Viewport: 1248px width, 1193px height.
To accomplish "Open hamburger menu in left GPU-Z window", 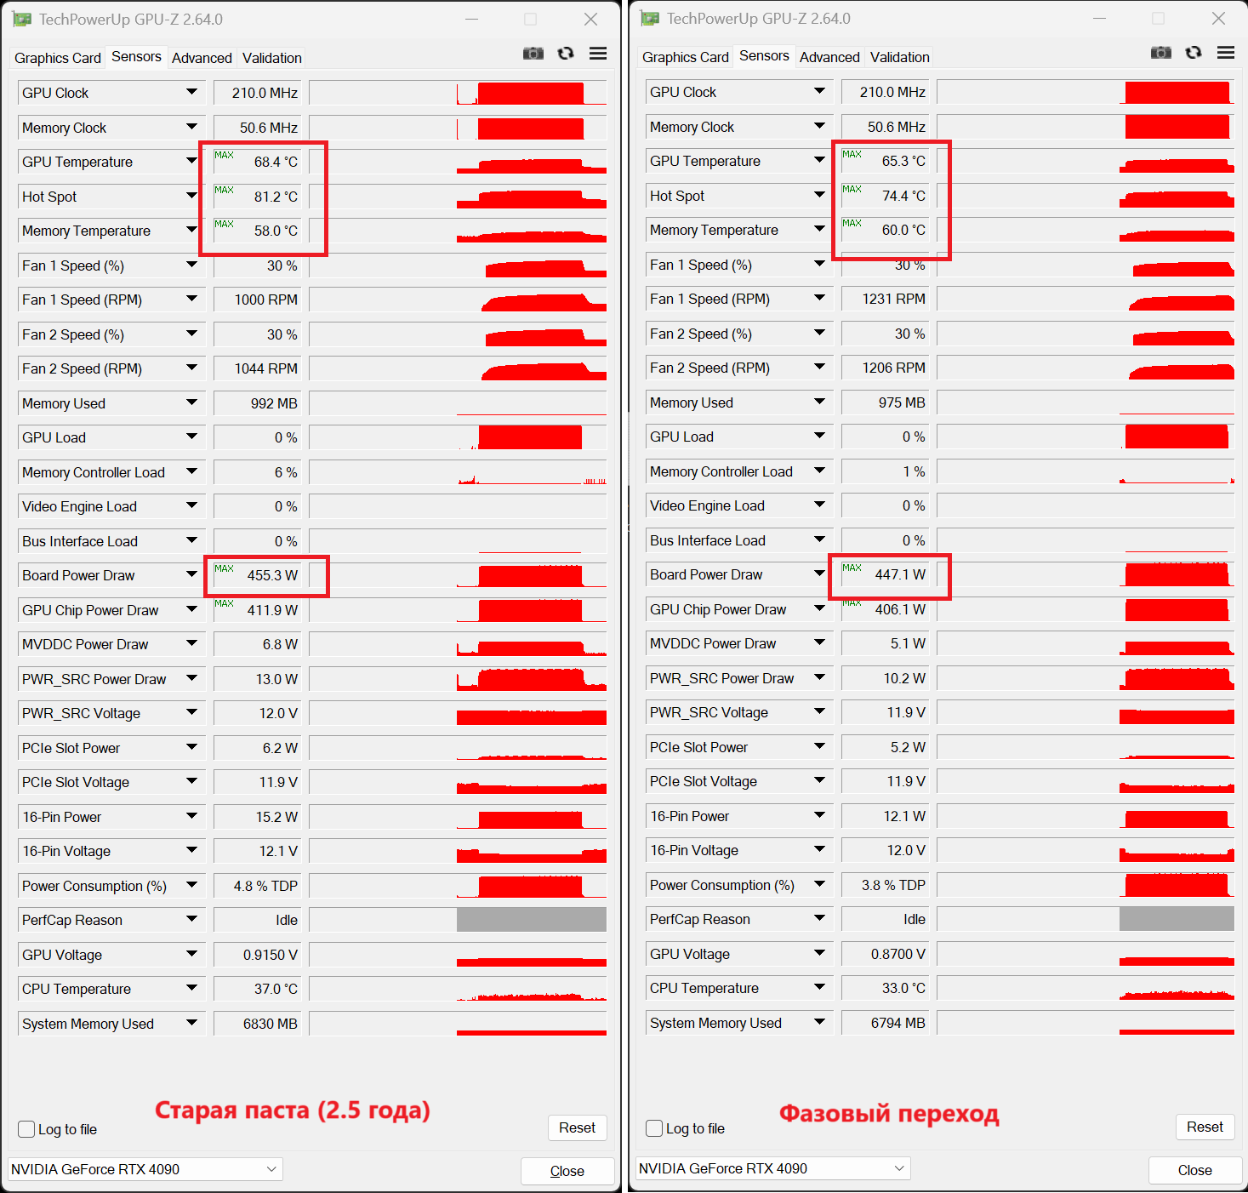I will (598, 54).
